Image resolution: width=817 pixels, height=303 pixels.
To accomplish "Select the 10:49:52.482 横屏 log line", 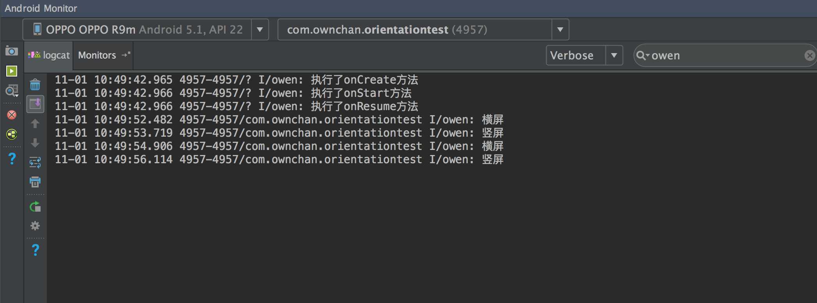I will [x=279, y=119].
